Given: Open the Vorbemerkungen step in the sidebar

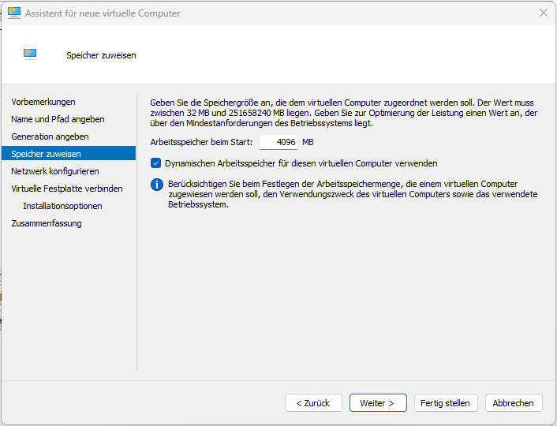Looking at the screenshot, I should coord(43,102).
